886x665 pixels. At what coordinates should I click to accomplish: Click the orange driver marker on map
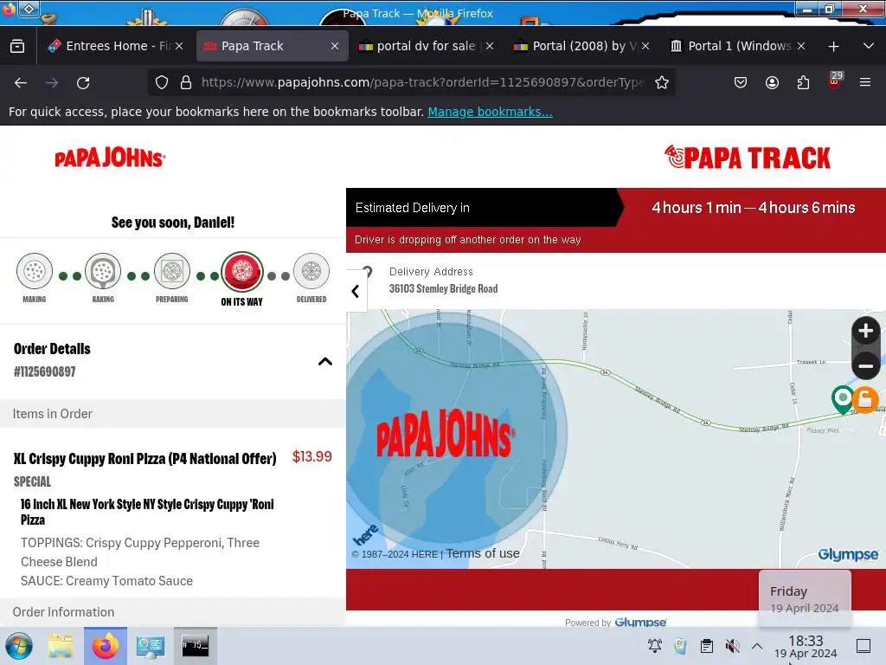click(x=865, y=399)
